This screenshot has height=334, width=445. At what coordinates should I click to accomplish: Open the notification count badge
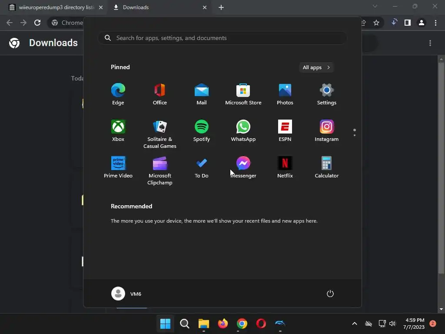pos(433,323)
